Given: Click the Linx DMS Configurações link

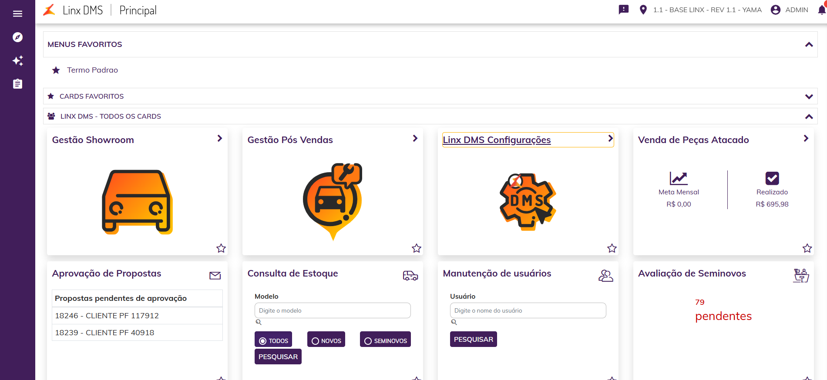Looking at the screenshot, I should click(x=497, y=140).
